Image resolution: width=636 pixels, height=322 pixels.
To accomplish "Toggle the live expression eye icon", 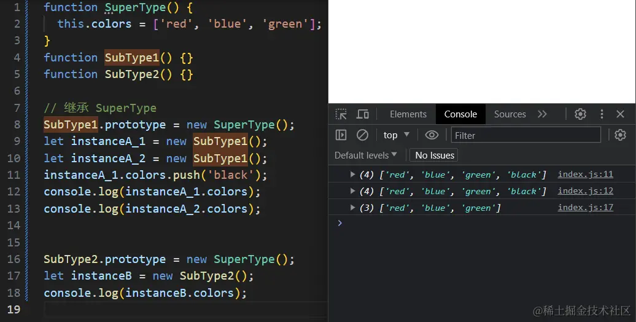I will 432,135.
